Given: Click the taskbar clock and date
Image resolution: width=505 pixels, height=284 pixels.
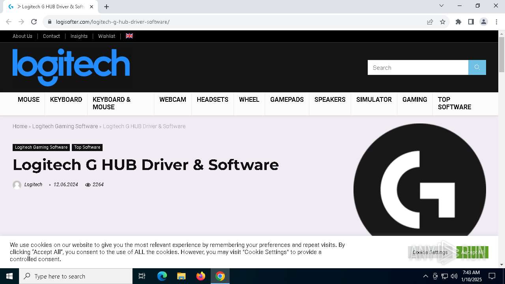Looking at the screenshot, I should click(471, 276).
